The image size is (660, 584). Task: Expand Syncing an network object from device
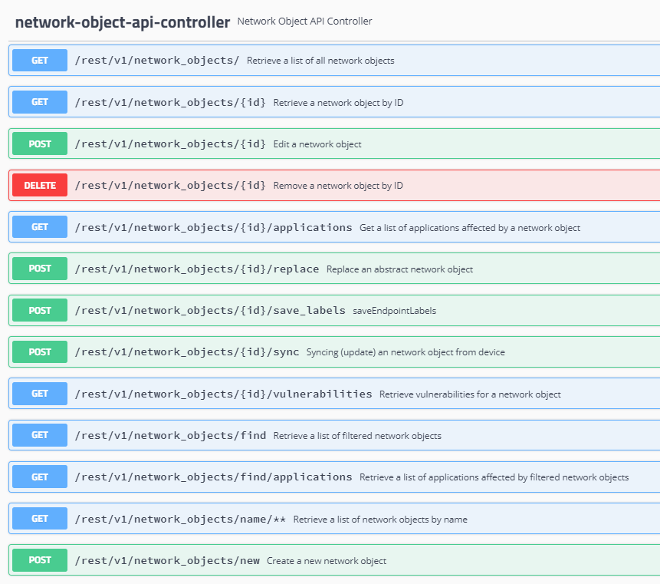pos(405,352)
